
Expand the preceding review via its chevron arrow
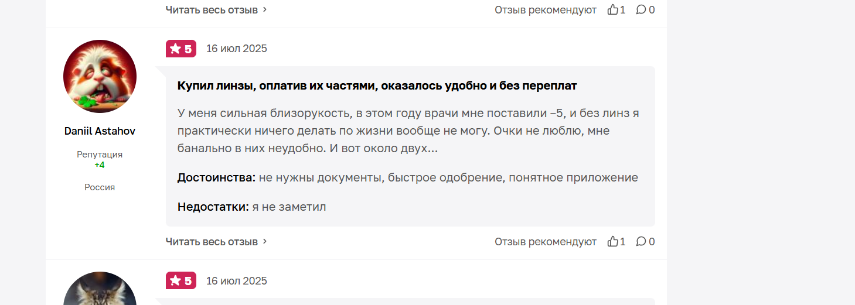[x=265, y=9]
